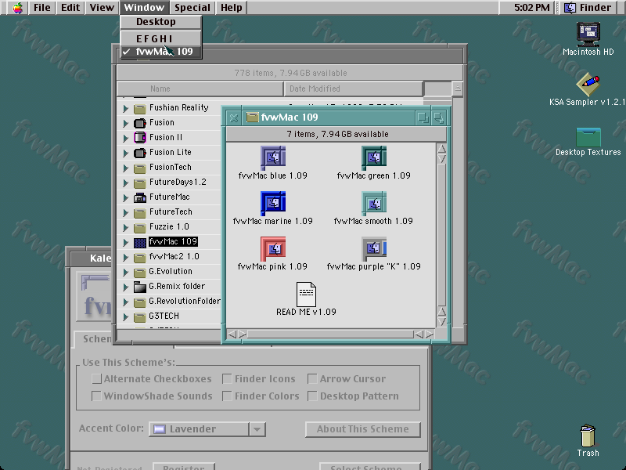Expand the fvwMac2 1.0 folder triangle
This screenshot has height=470, width=626.
click(125, 257)
